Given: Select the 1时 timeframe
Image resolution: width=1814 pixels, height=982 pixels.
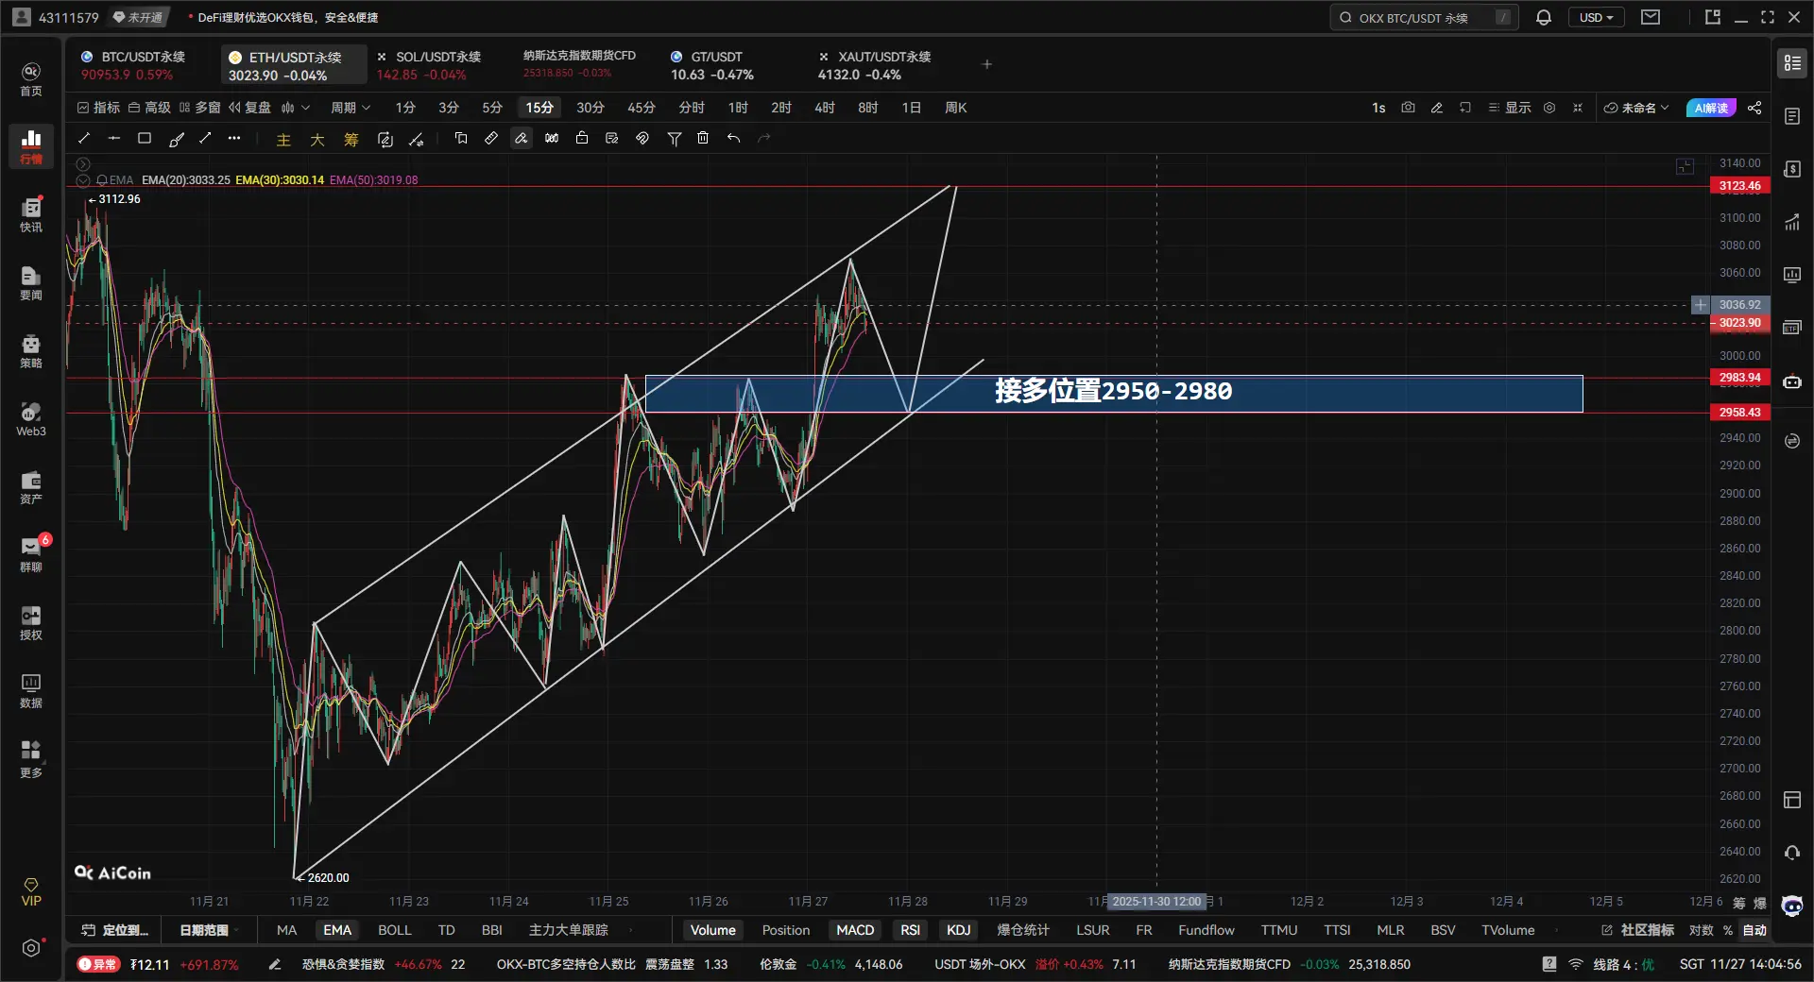Looking at the screenshot, I should 738,108.
